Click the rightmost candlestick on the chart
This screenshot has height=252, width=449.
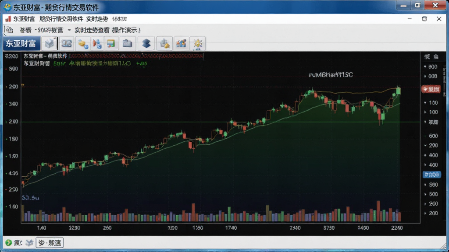point(398,91)
